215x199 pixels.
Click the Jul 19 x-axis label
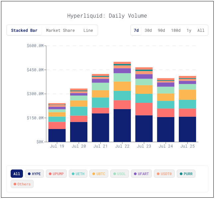coord(57,146)
